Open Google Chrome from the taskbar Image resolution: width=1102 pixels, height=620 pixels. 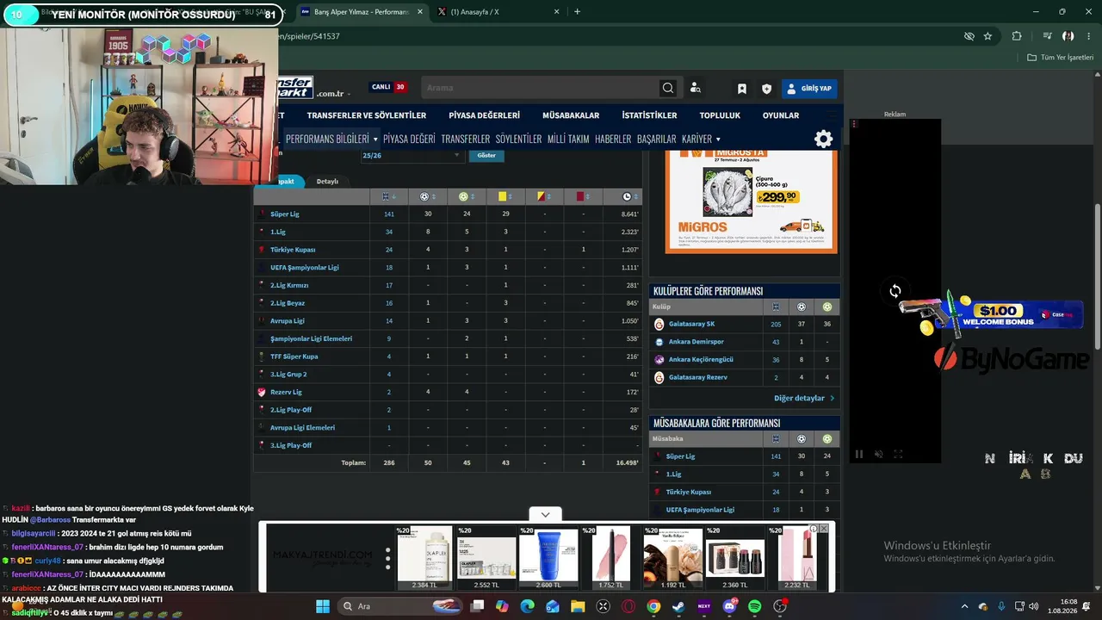653,606
